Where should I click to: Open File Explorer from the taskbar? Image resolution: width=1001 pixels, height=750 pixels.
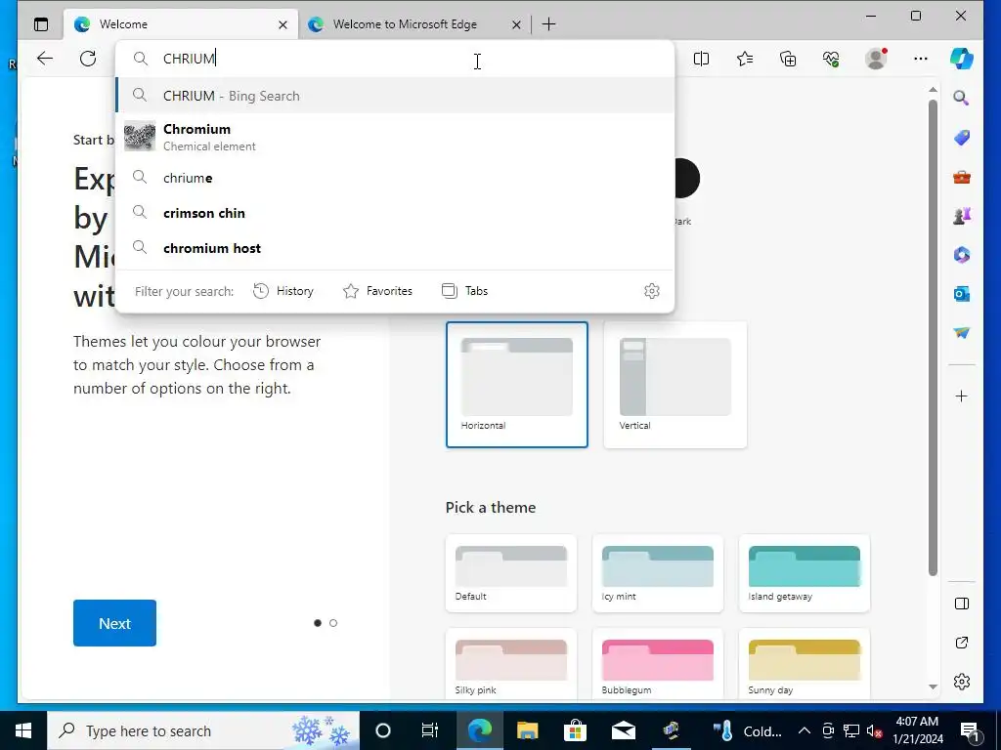pyautogui.click(x=527, y=730)
